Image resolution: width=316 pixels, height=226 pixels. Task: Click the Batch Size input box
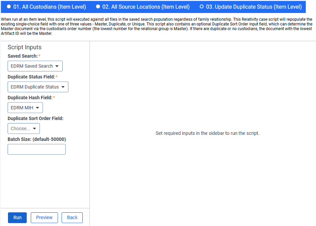point(36,149)
